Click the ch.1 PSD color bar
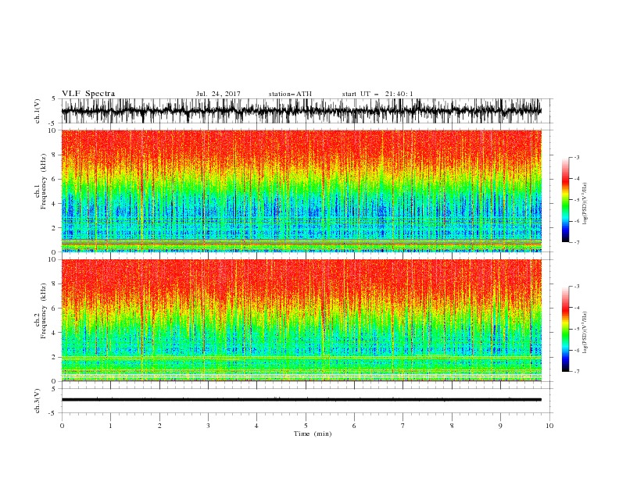 (x=565, y=200)
